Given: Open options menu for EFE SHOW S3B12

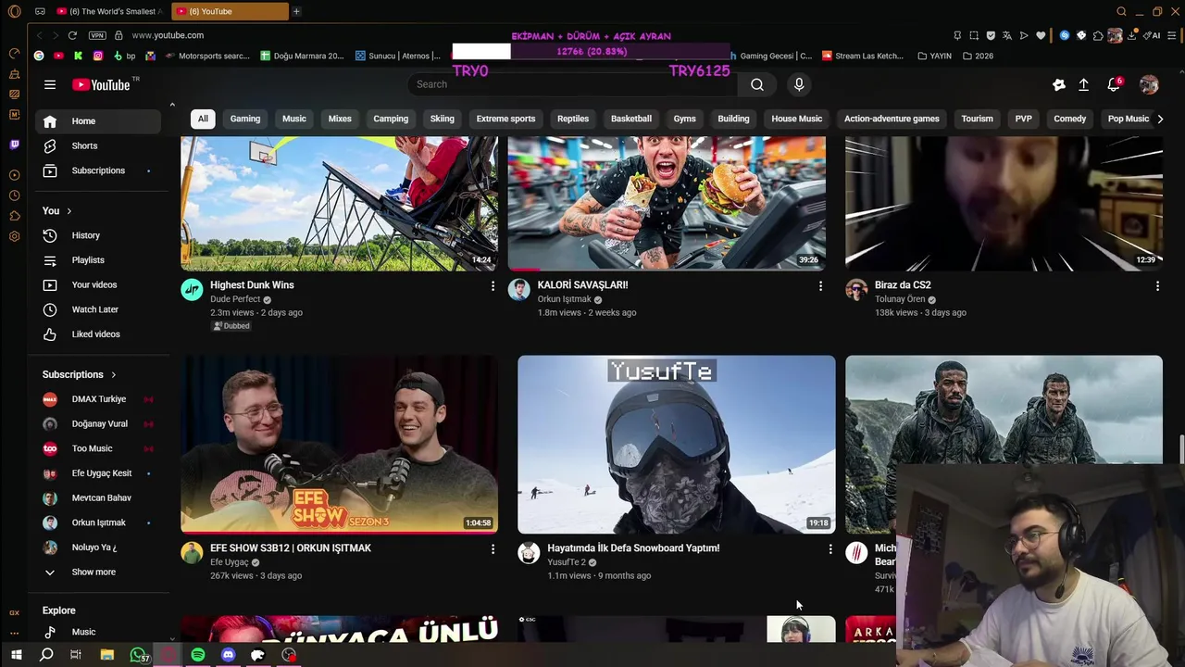Looking at the screenshot, I should pos(493,549).
